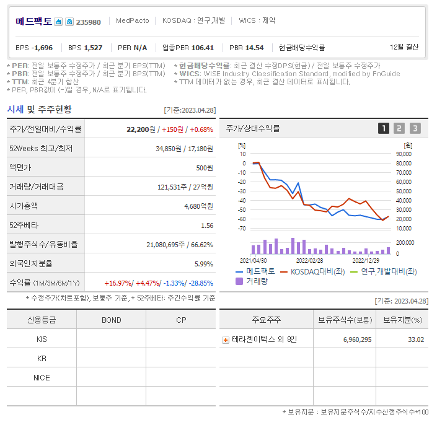Select the KIS credit rating row
437x425 pixels.
click(x=111, y=339)
